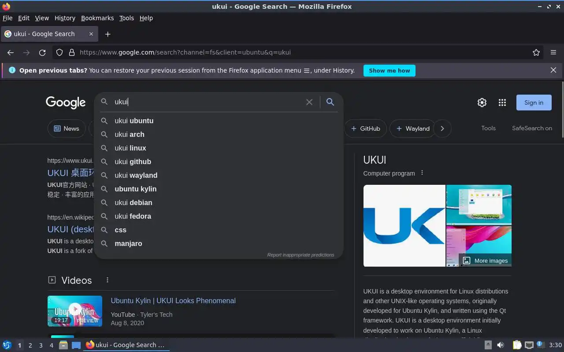Open the clipboard manager tray icon
This screenshot has width=564, height=352.
click(x=517, y=345)
